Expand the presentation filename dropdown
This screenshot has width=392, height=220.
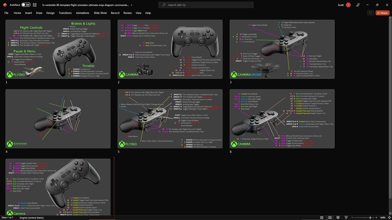pos(131,5)
